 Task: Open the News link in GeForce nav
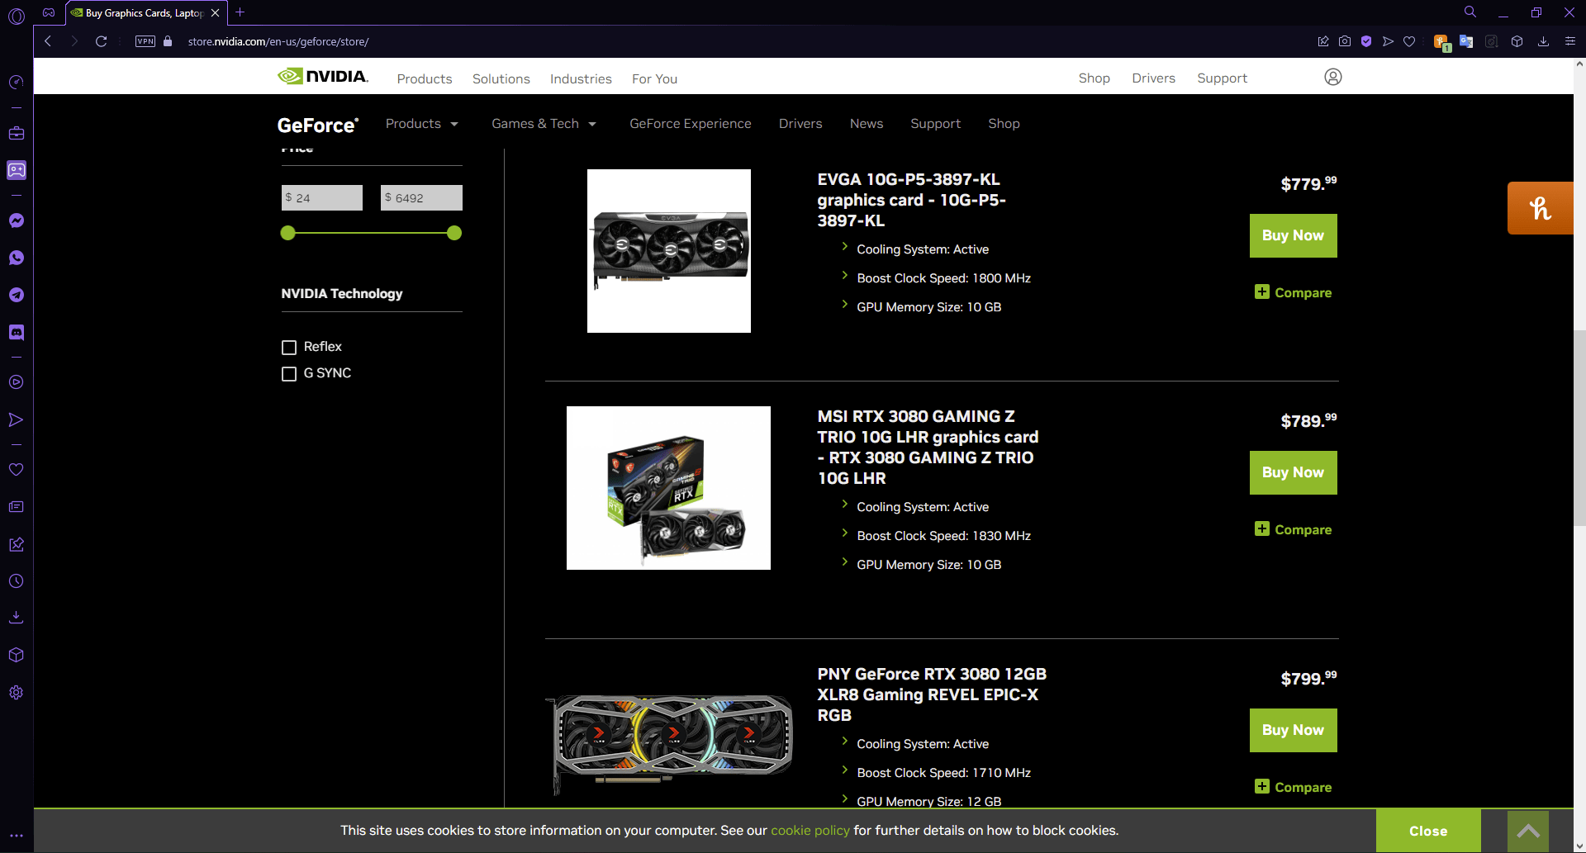click(867, 124)
